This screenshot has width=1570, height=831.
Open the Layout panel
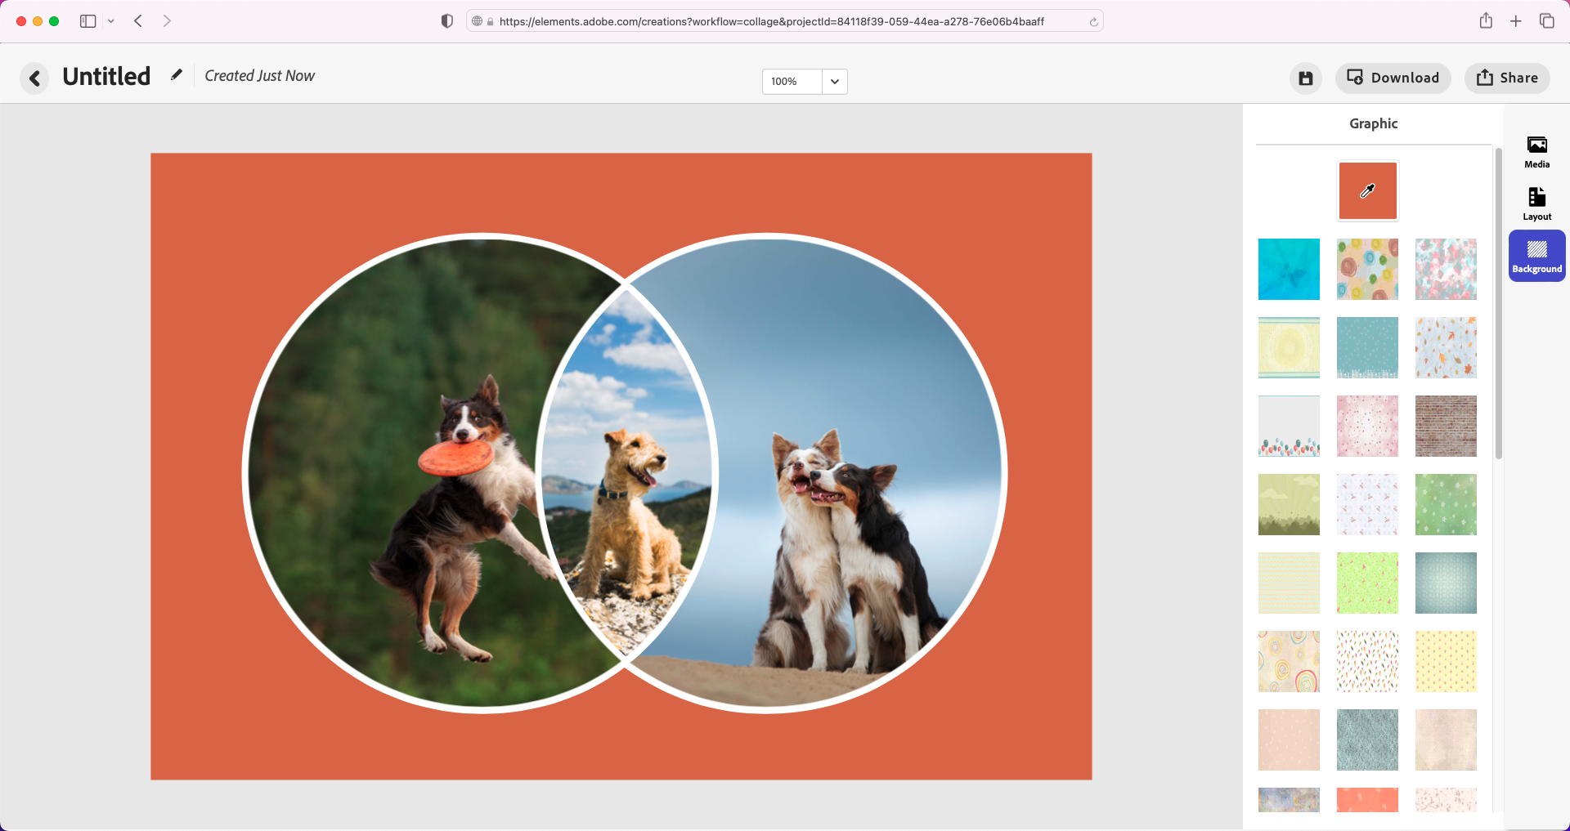(1536, 204)
